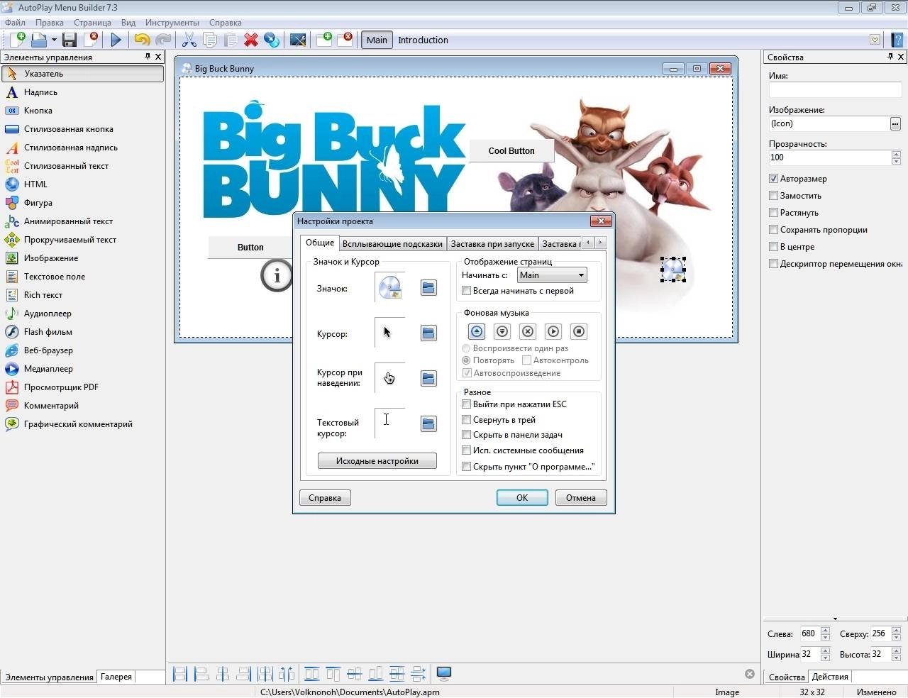Open the Файл menu
This screenshot has height=698, width=908.
tap(15, 23)
